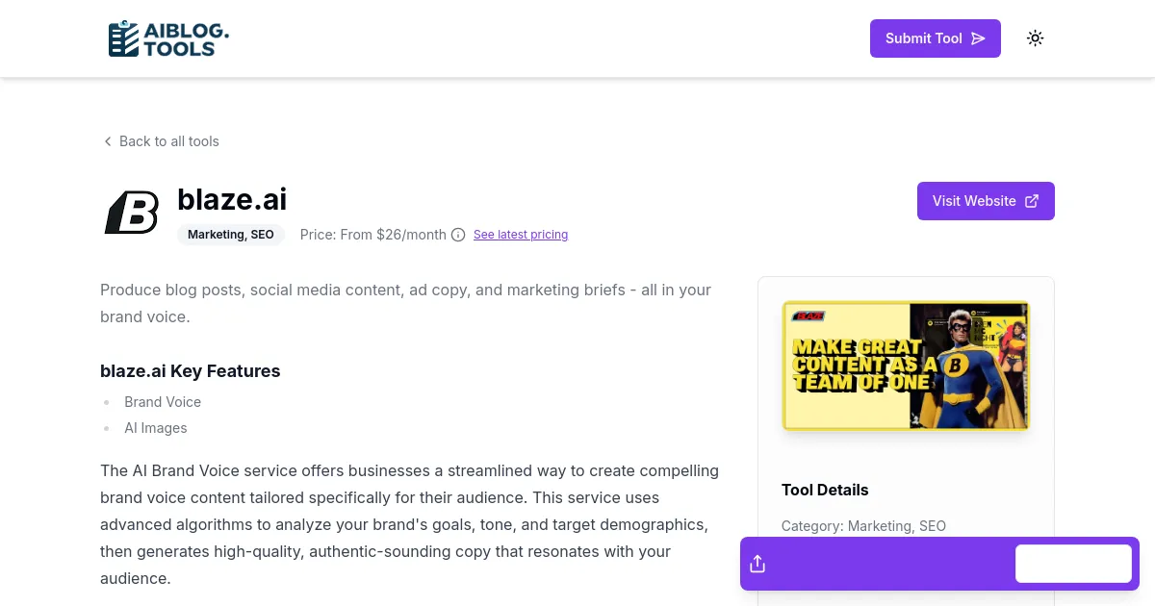
Task: Select the Marketing, SEO category tag
Action: coord(231,235)
